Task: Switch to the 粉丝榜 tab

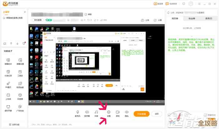Action: (x=192, y=18)
